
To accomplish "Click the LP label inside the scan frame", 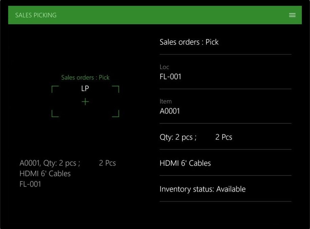I will click(x=85, y=89).
